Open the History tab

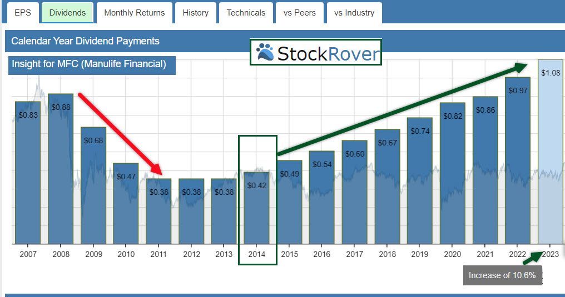click(x=195, y=12)
